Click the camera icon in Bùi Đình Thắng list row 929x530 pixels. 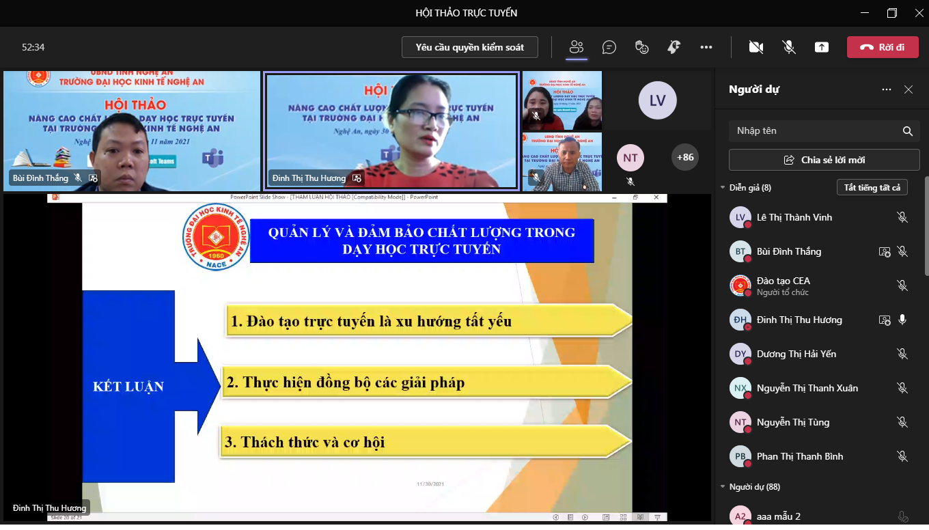[x=885, y=251]
